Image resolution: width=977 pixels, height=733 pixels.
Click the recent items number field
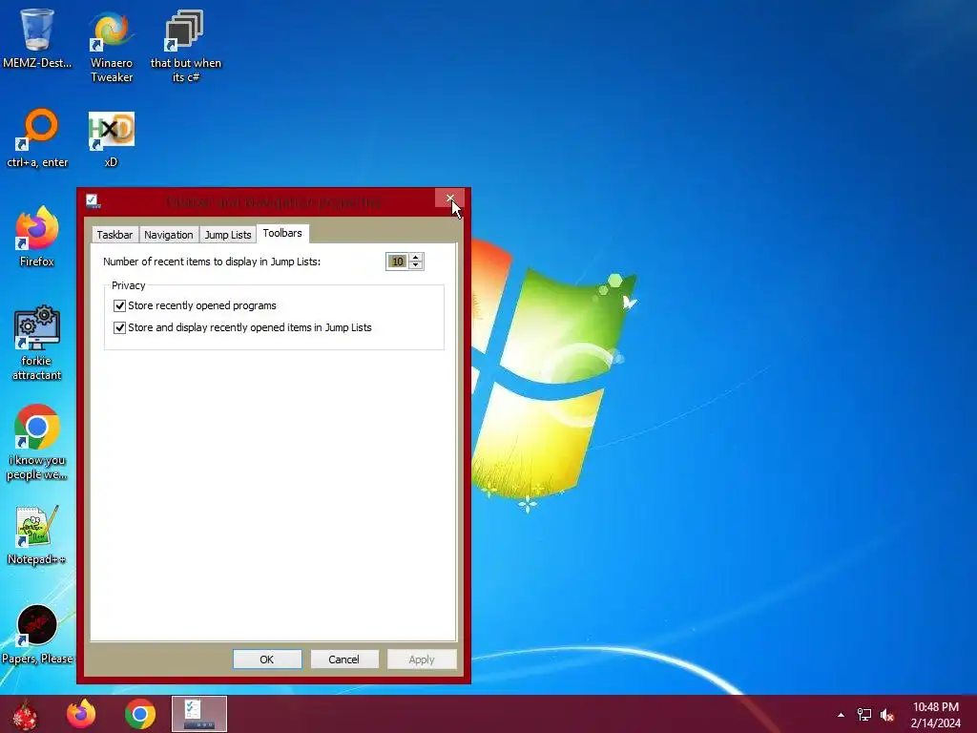point(397,262)
